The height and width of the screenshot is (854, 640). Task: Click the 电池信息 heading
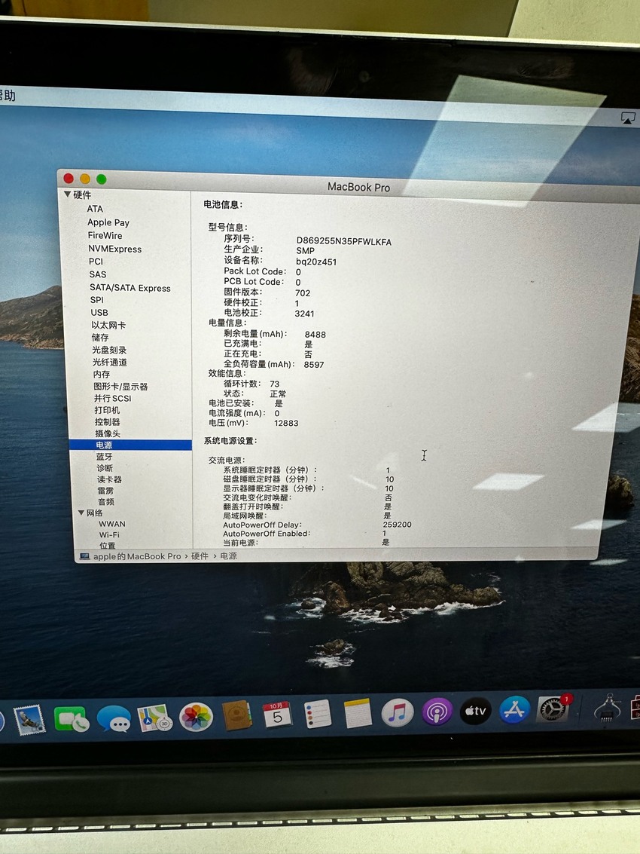pyautogui.click(x=223, y=204)
